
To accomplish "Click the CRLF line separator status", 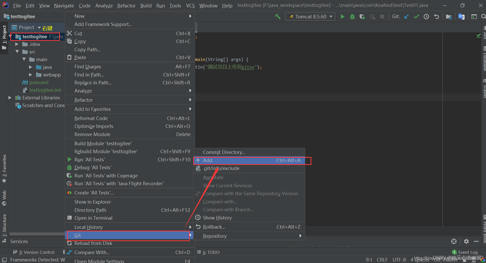I will click(382, 260).
